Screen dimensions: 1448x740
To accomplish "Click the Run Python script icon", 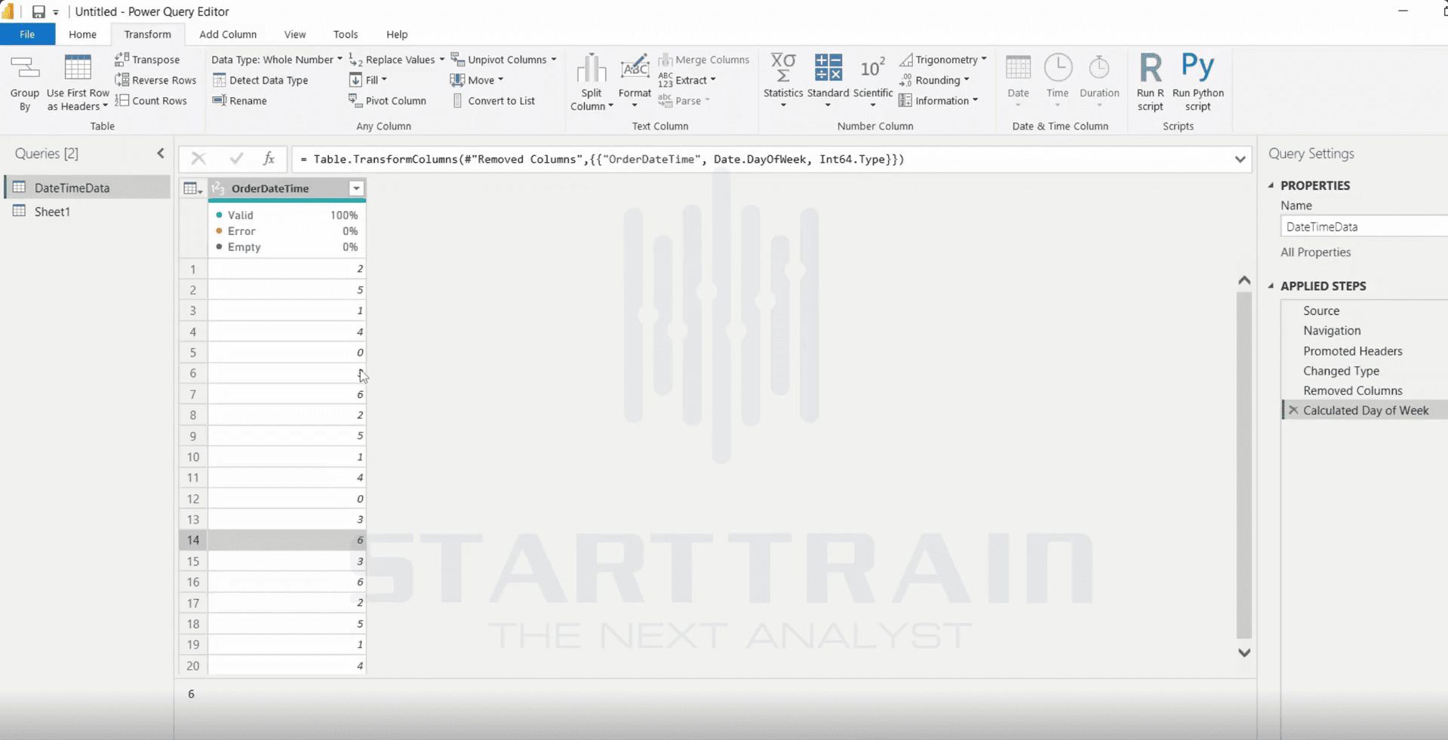I will (x=1197, y=66).
